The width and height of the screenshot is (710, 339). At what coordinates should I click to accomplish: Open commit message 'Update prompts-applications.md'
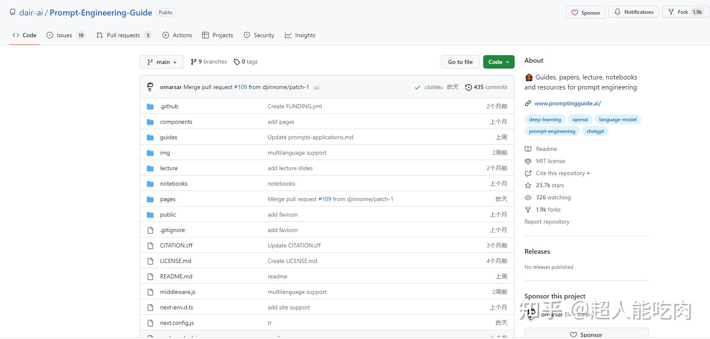click(310, 138)
